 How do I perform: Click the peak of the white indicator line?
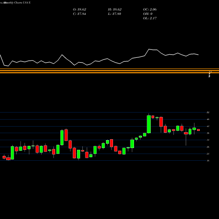coord(149,49)
